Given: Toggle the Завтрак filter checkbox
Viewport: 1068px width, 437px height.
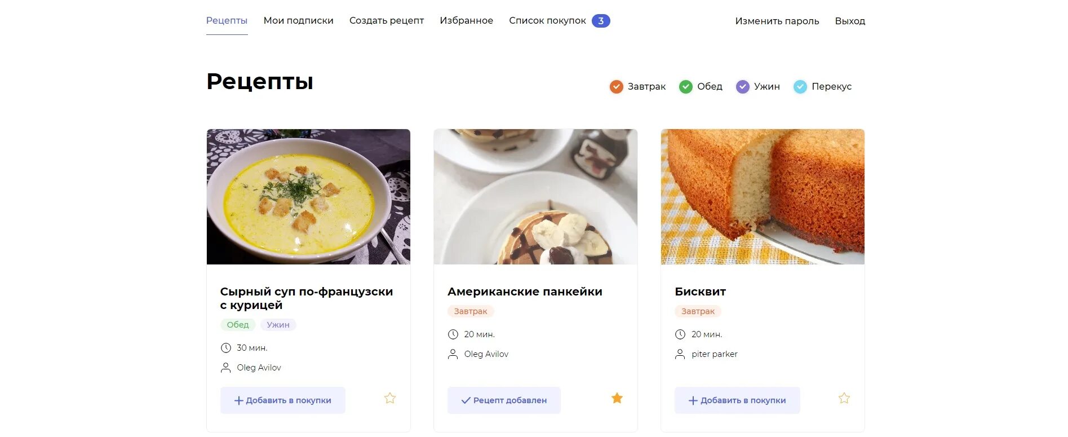Looking at the screenshot, I should pos(617,87).
